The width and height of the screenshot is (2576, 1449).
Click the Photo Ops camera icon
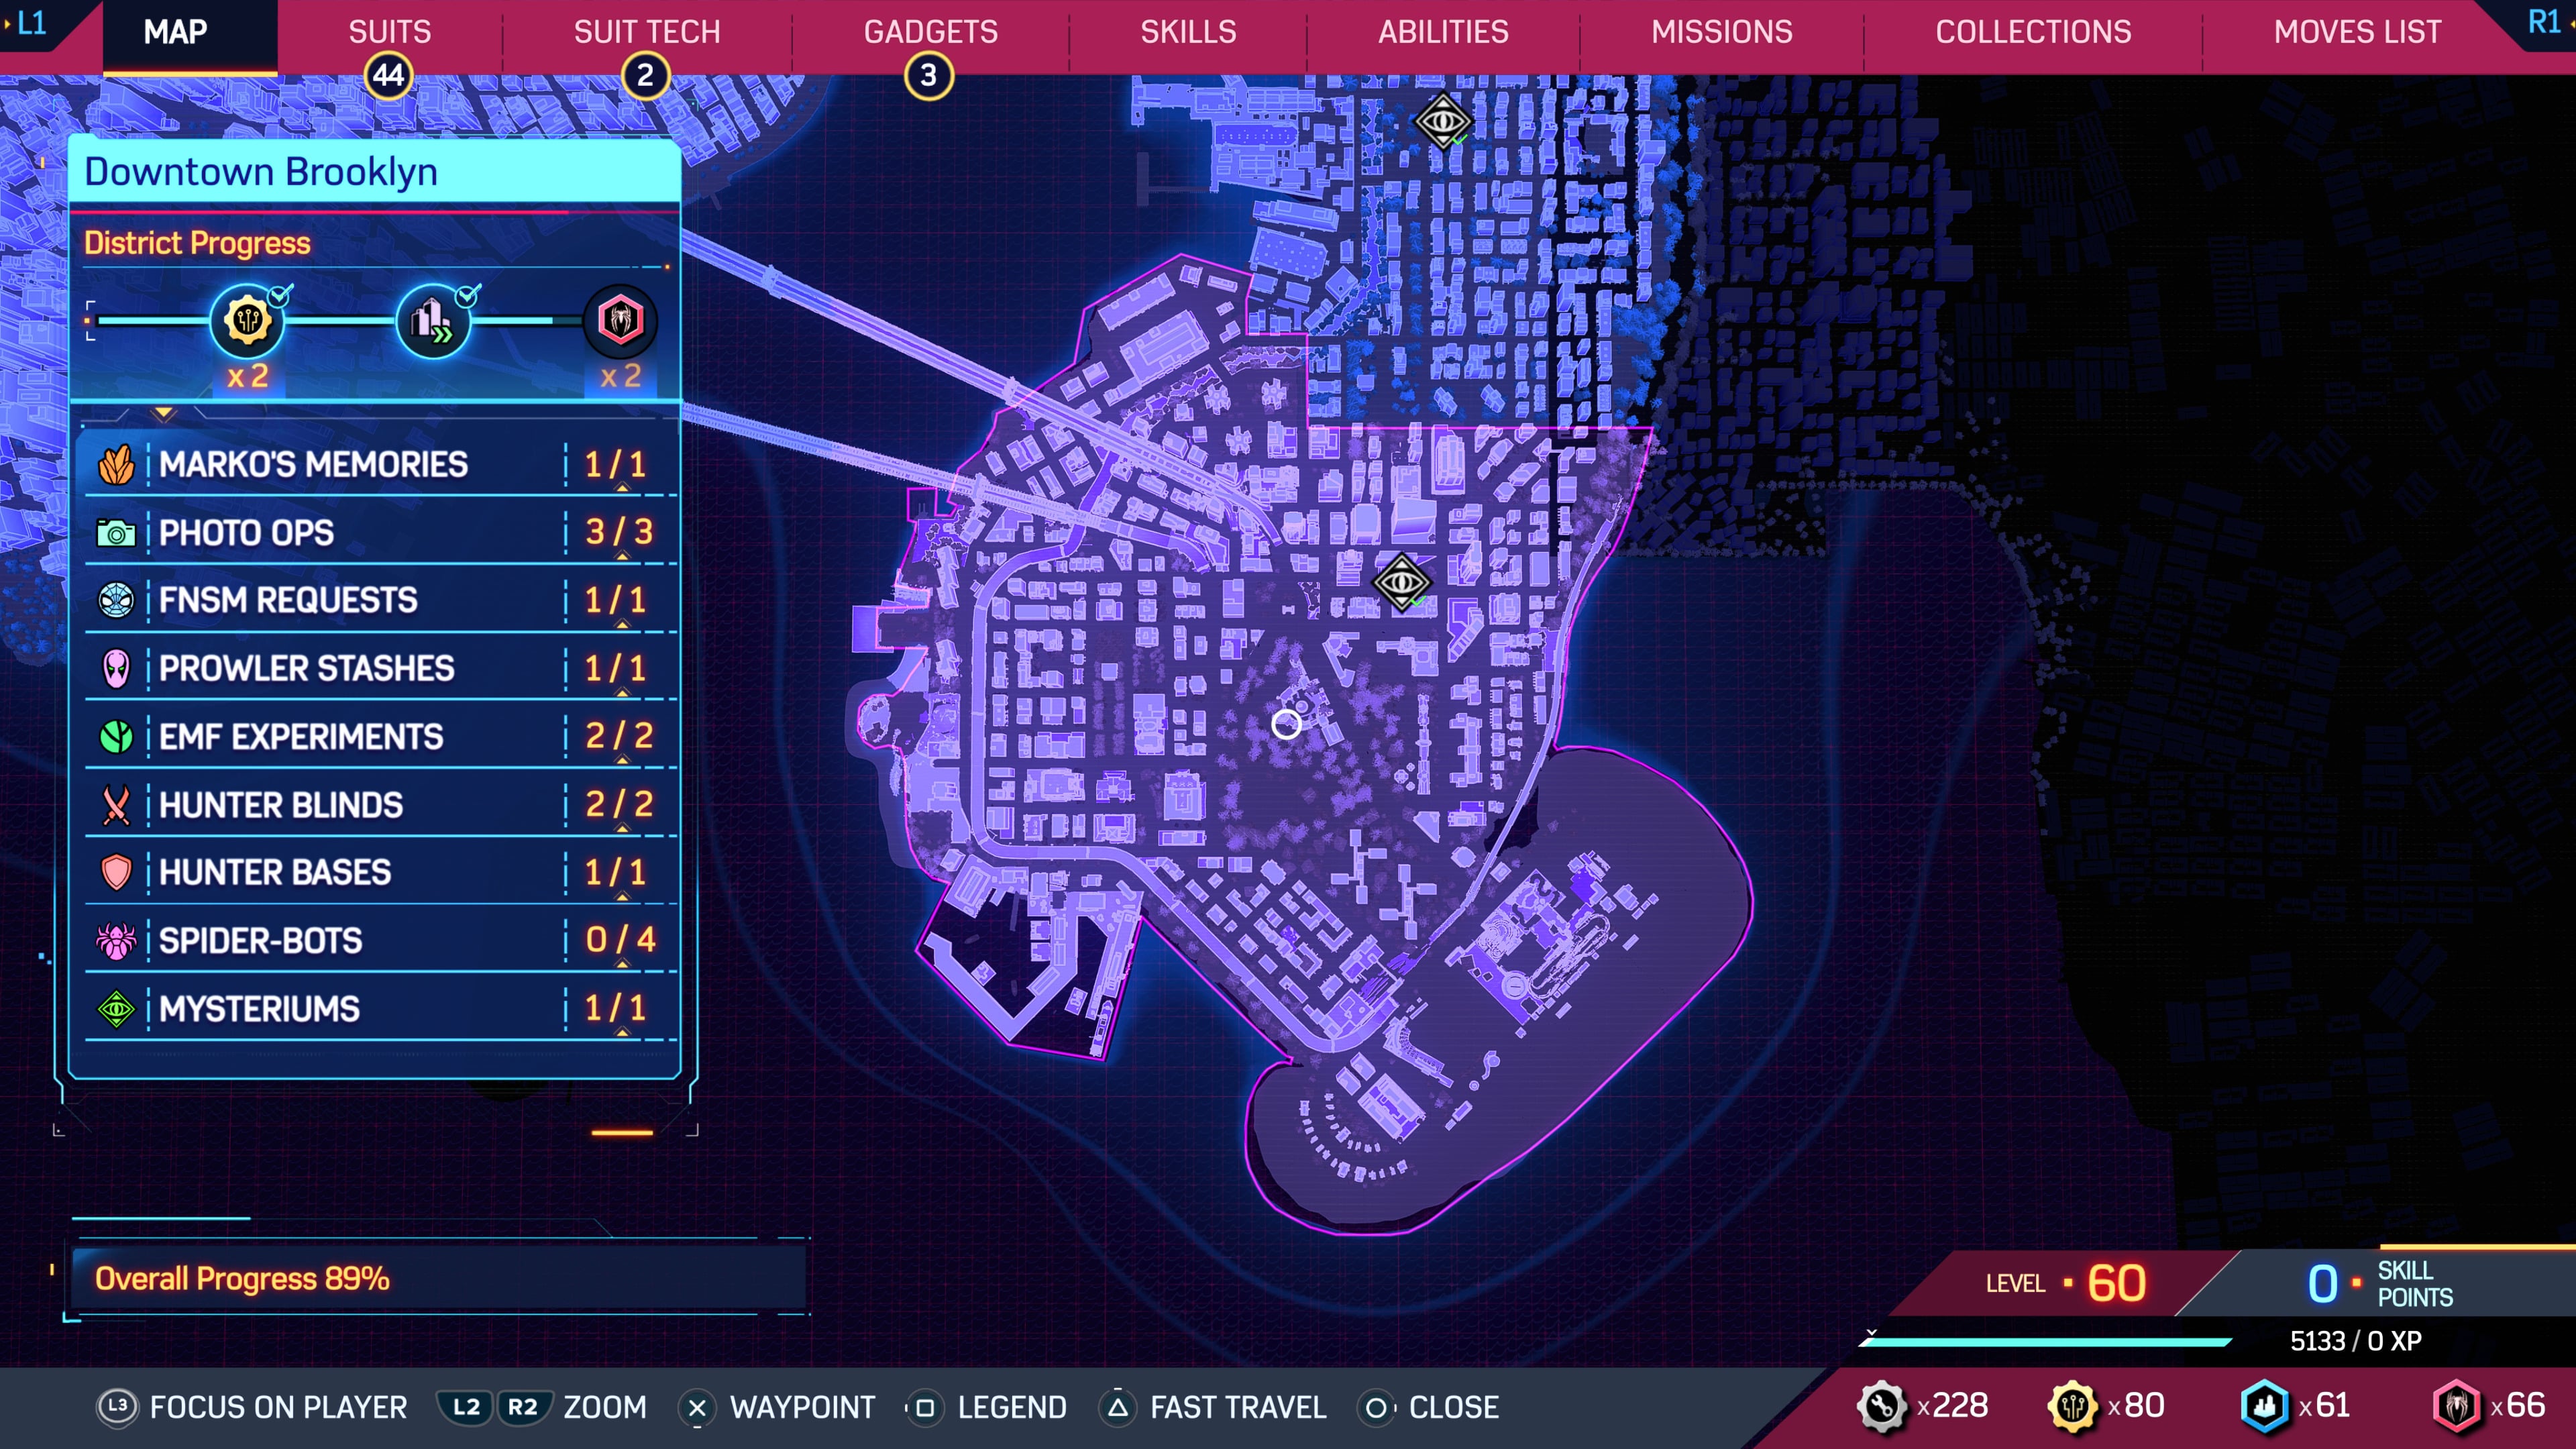[116, 533]
